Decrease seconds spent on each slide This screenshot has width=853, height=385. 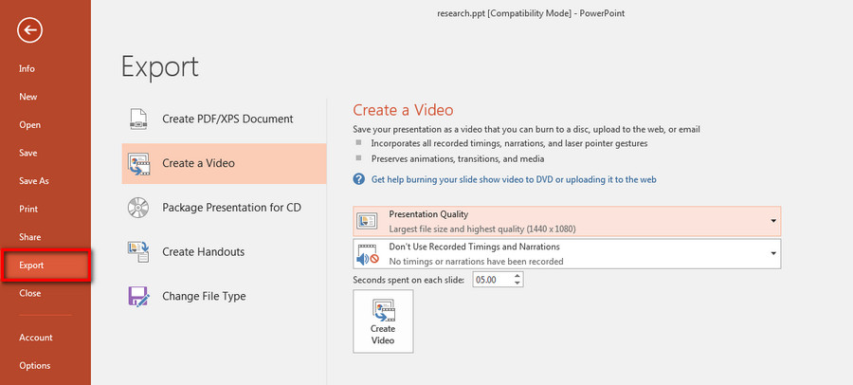point(517,284)
